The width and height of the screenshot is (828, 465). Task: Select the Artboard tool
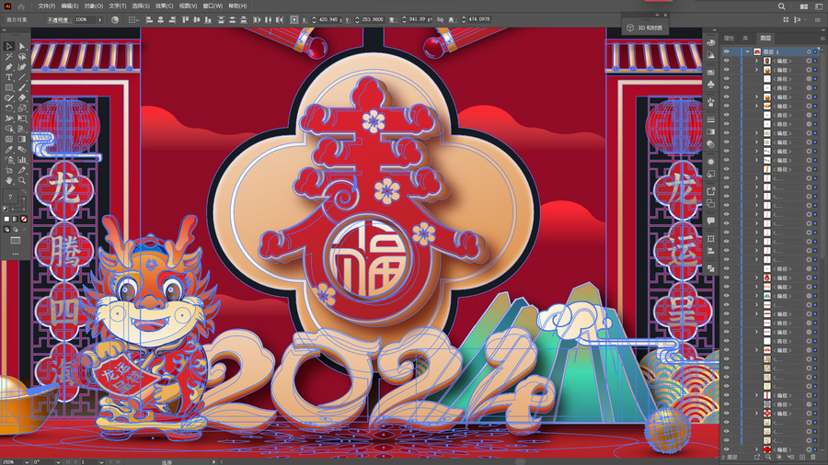[9, 170]
